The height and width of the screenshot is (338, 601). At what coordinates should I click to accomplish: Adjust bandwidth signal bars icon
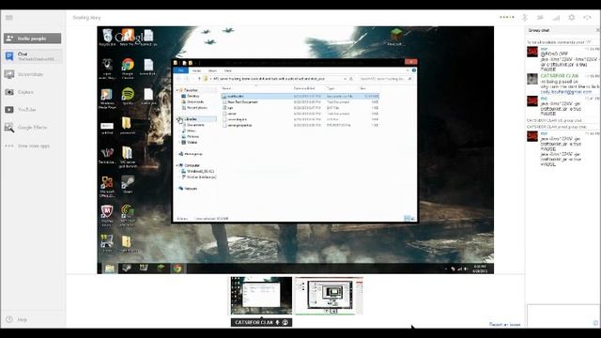(x=556, y=18)
